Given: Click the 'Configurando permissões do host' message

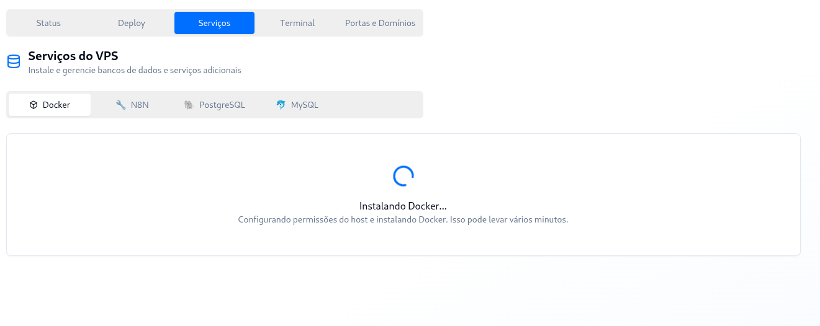Looking at the screenshot, I should 403,219.
